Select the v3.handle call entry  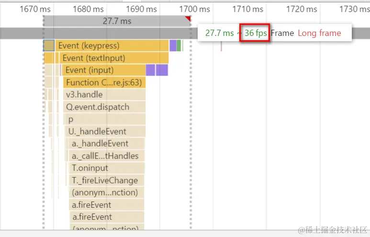click(x=104, y=95)
